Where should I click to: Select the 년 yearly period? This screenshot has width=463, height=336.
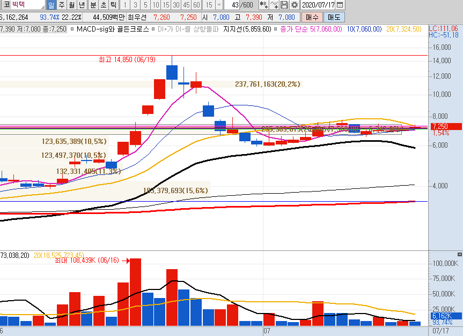pyautogui.click(x=82, y=5)
